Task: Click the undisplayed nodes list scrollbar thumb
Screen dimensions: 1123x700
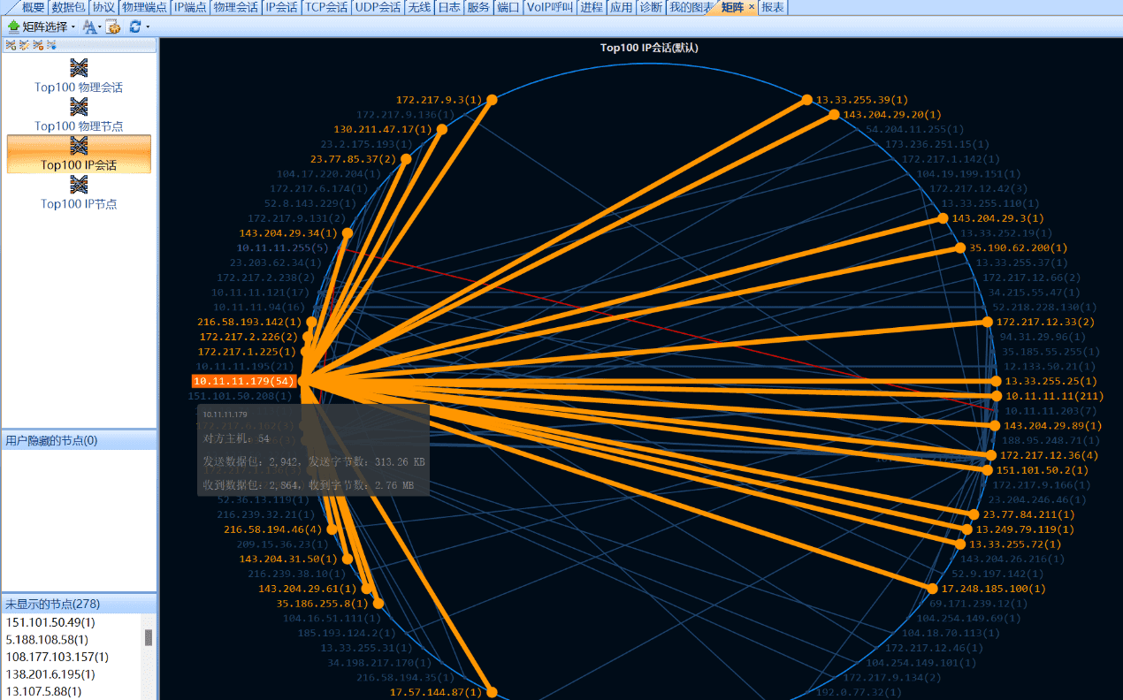Action: pyautogui.click(x=149, y=637)
